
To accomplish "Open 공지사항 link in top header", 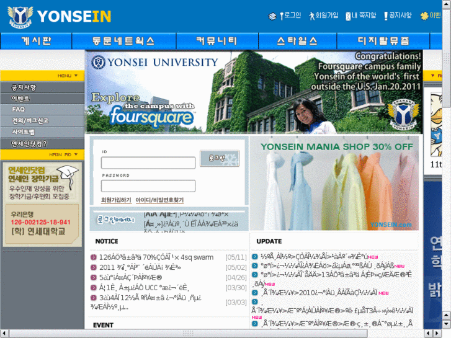I will (400, 16).
